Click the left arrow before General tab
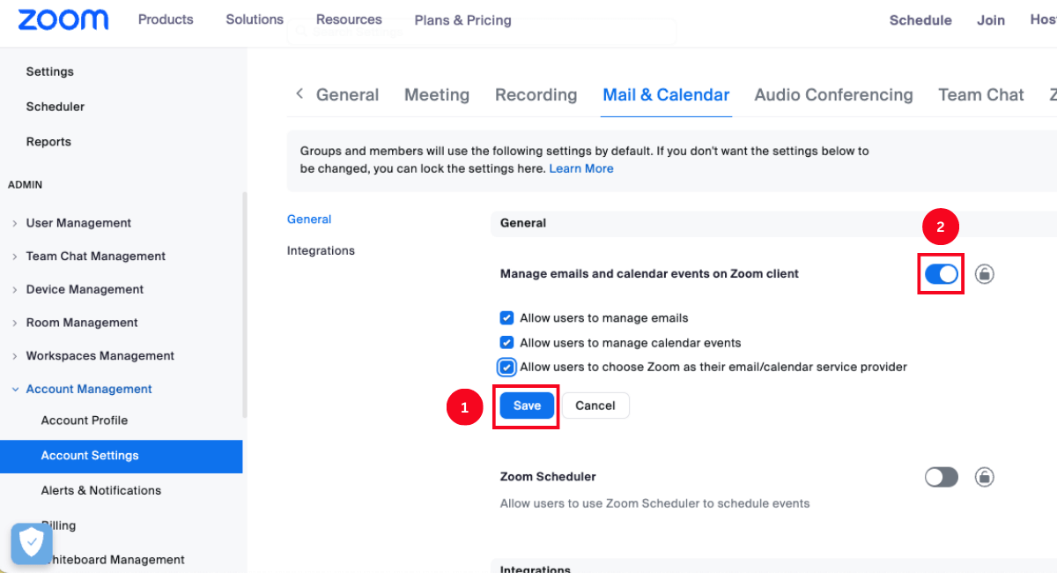Viewport: 1057px width, 573px height. click(x=299, y=93)
